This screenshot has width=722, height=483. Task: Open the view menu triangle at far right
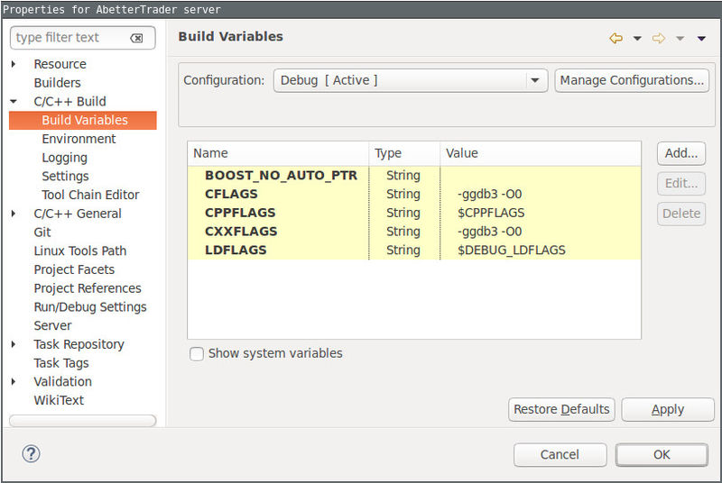click(x=701, y=39)
